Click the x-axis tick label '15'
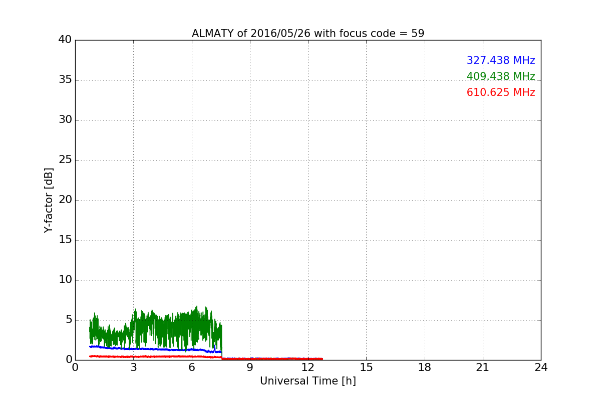The width and height of the screenshot is (601, 400). (366, 367)
